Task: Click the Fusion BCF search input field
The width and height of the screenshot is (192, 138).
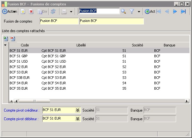Action: point(99,11)
